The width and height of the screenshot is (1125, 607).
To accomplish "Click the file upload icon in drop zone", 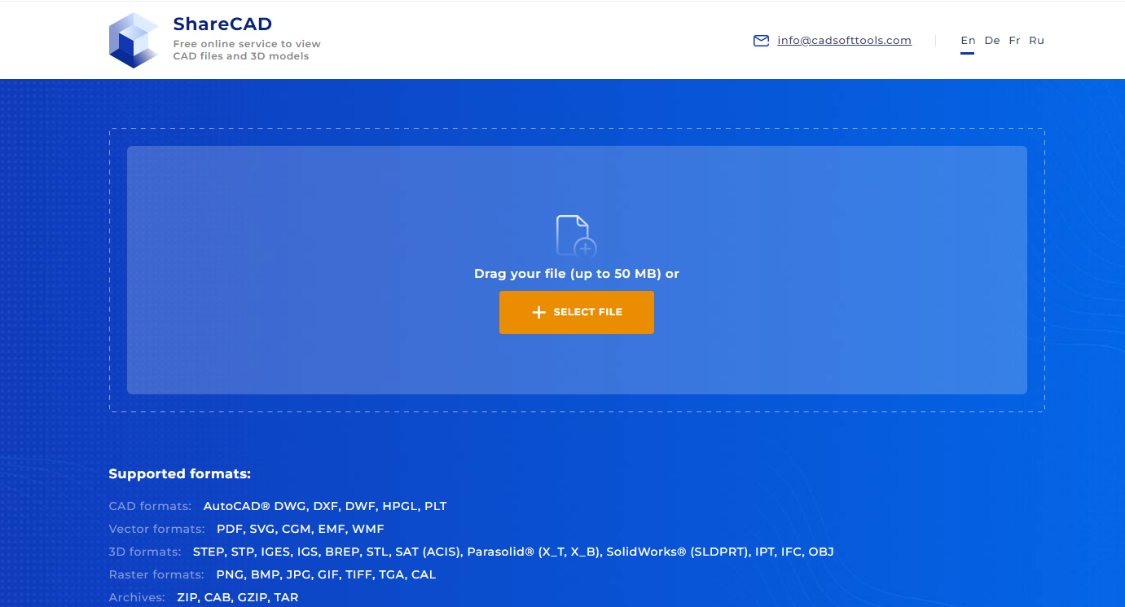I will coord(576,236).
